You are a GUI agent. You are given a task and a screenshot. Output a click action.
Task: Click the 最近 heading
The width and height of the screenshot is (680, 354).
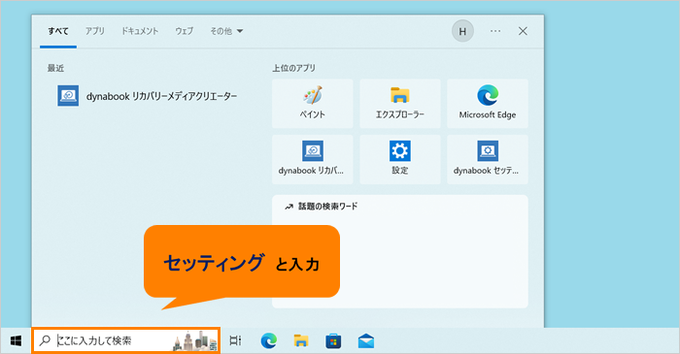click(x=55, y=68)
